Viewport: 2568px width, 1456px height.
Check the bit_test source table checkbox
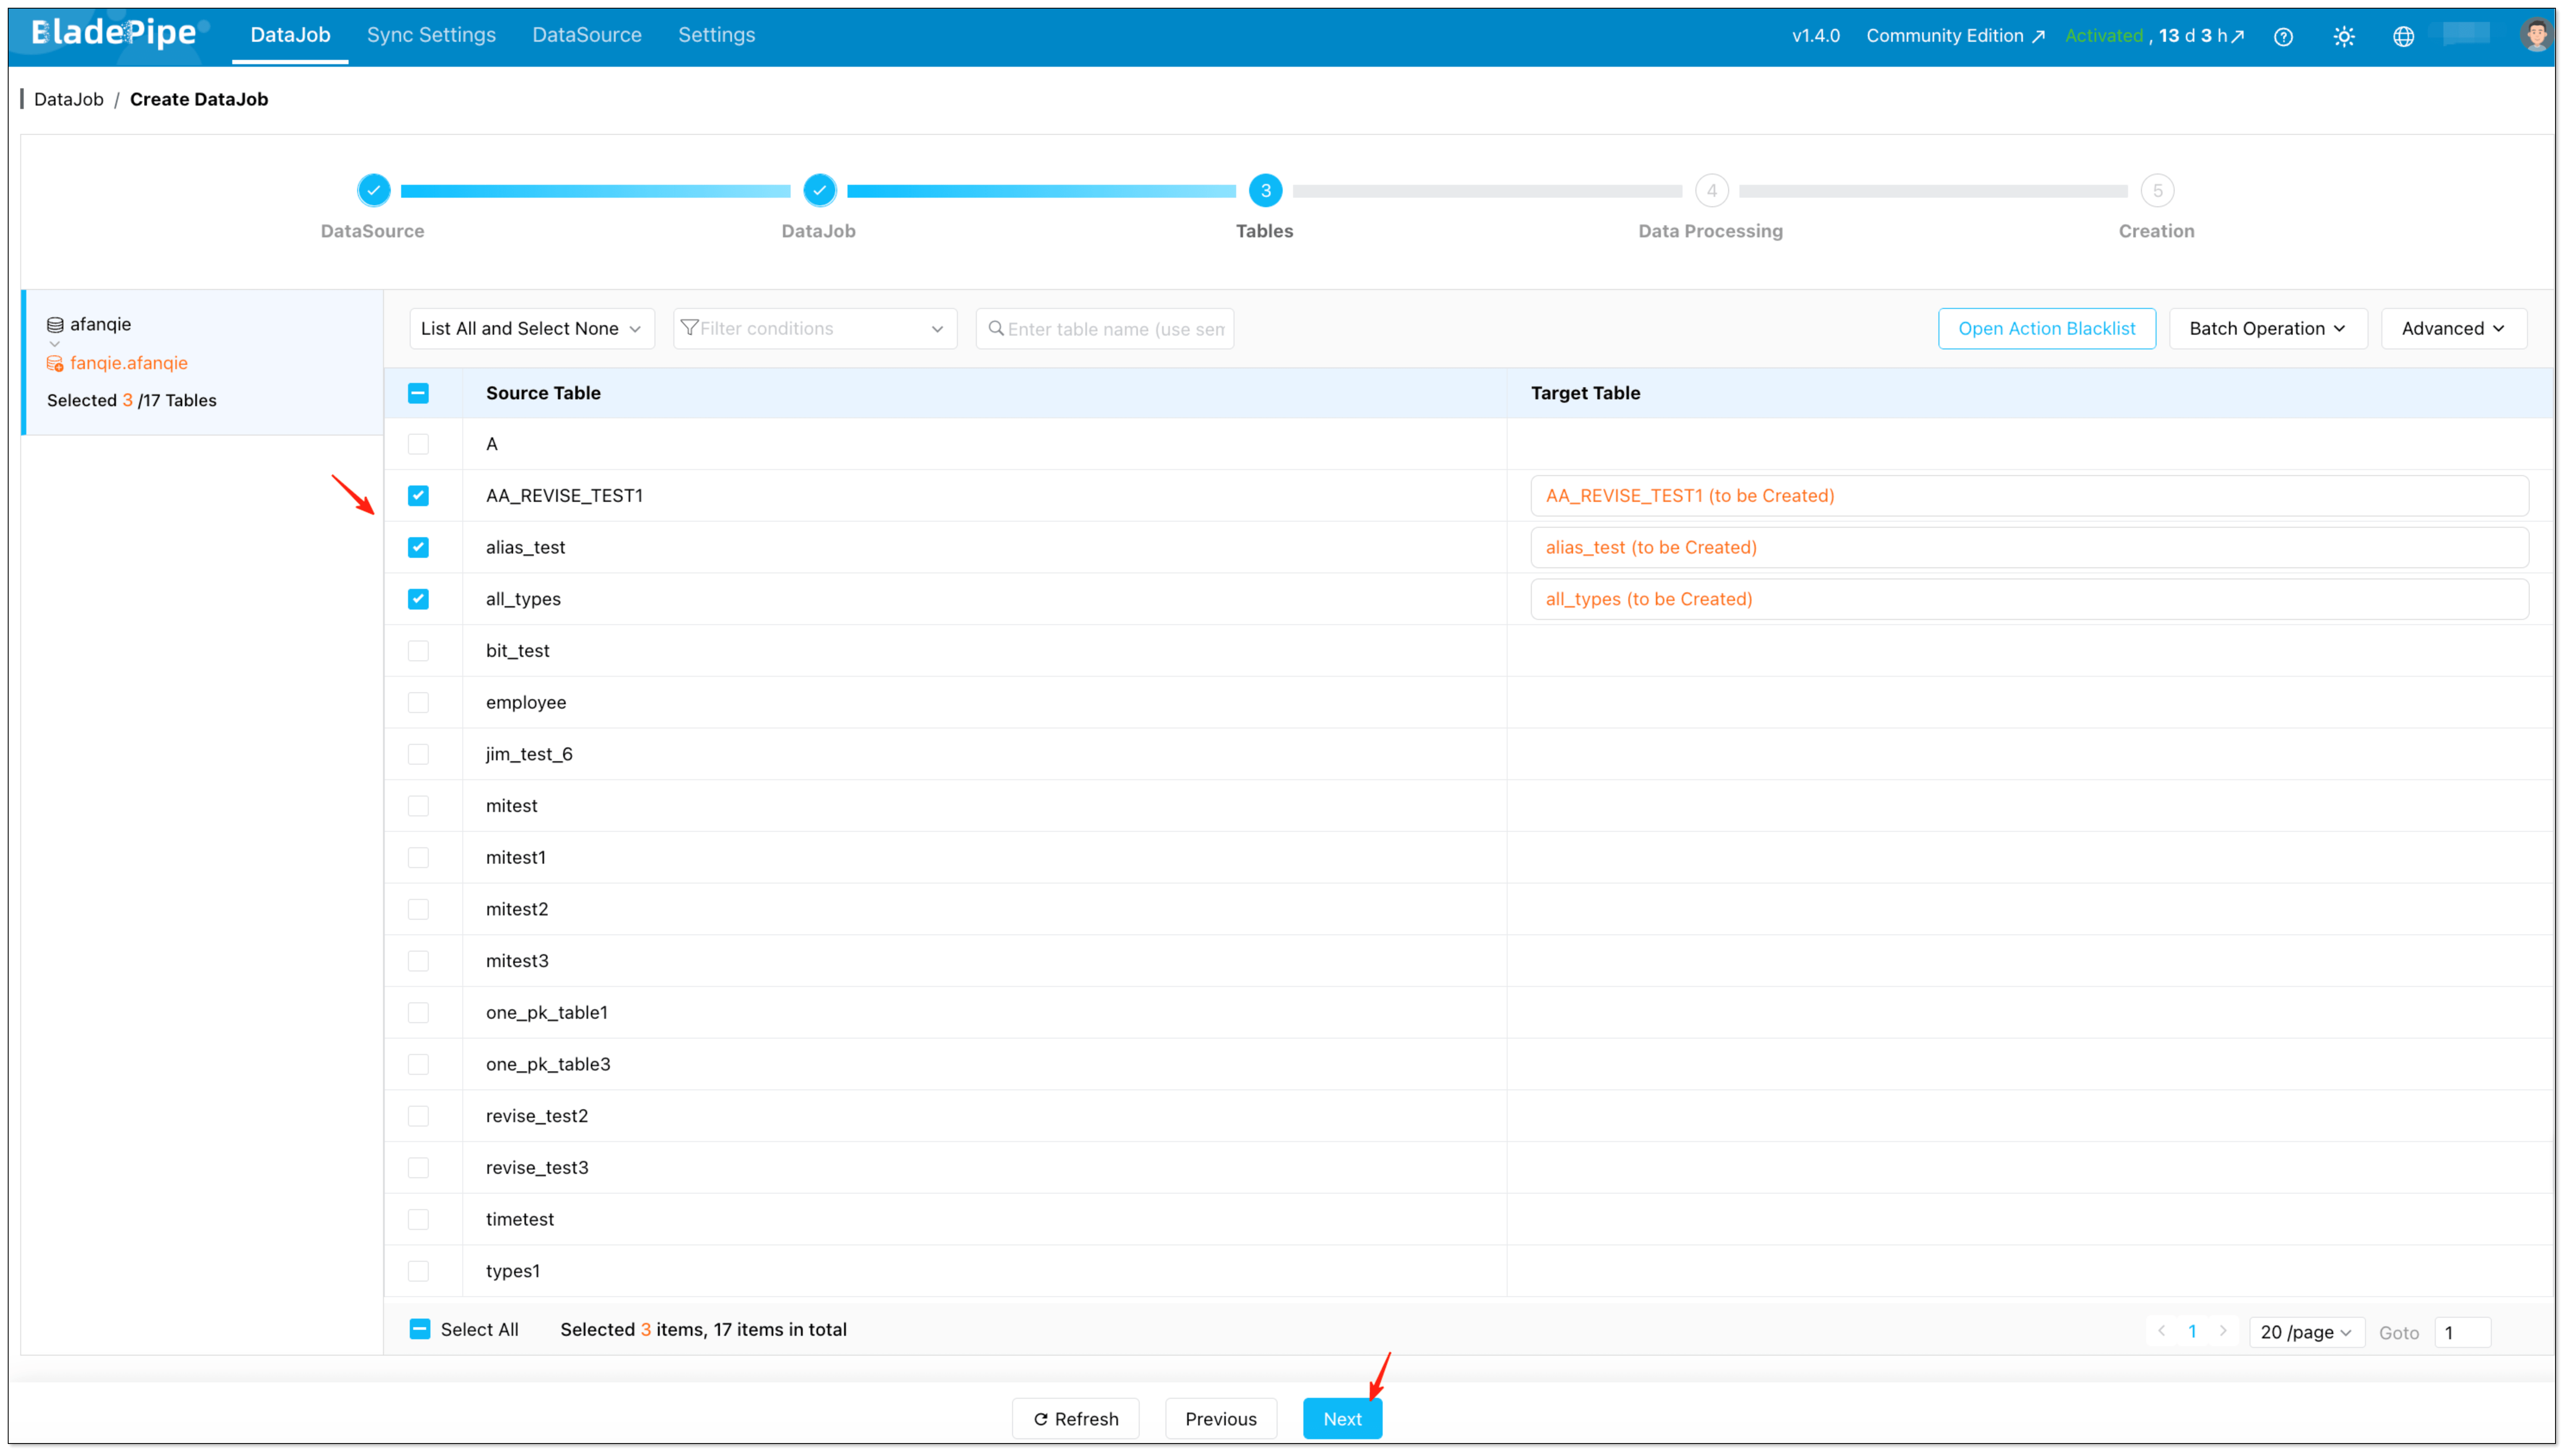tap(419, 650)
